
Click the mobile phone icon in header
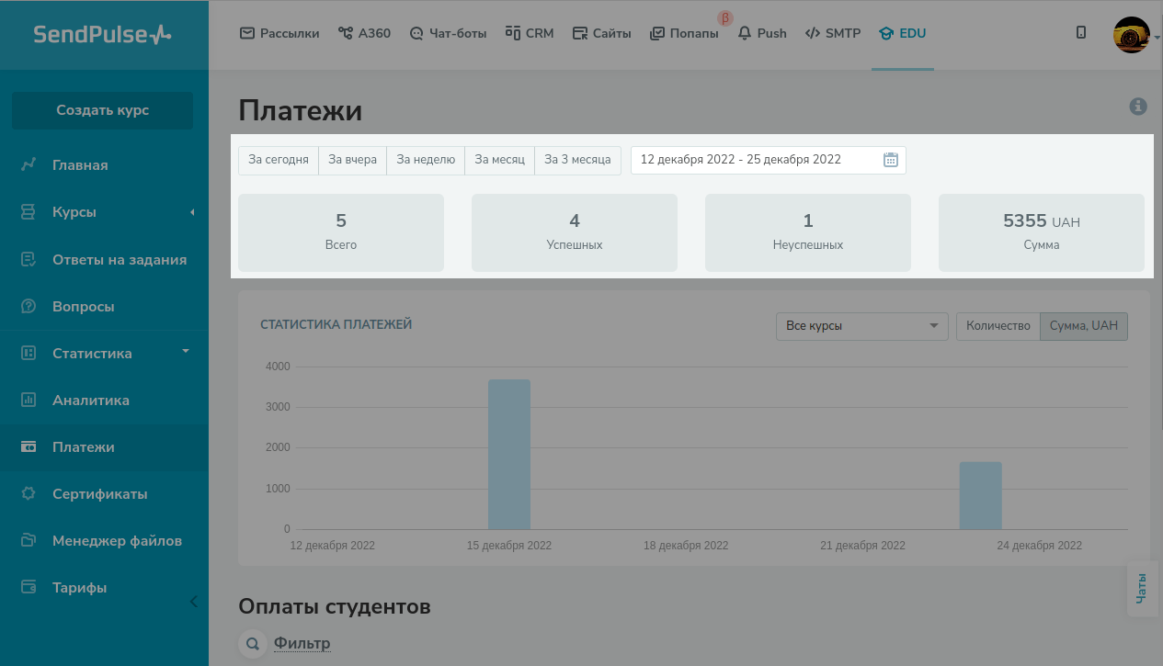click(x=1081, y=33)
